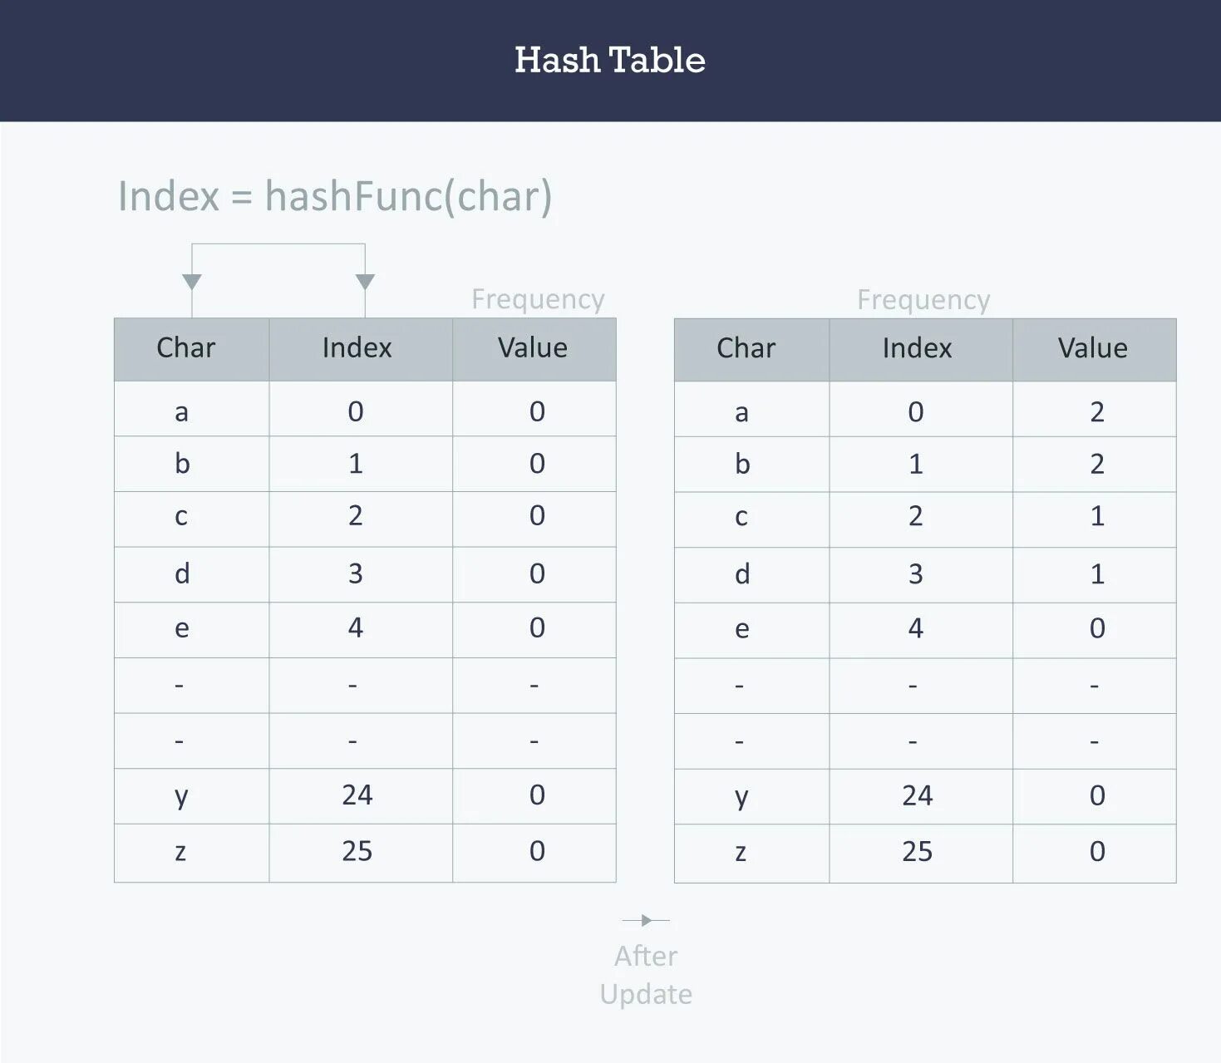Click the Index header in the right table
The width and height of the screenshot is (1221, 1063).
[917, 347]
